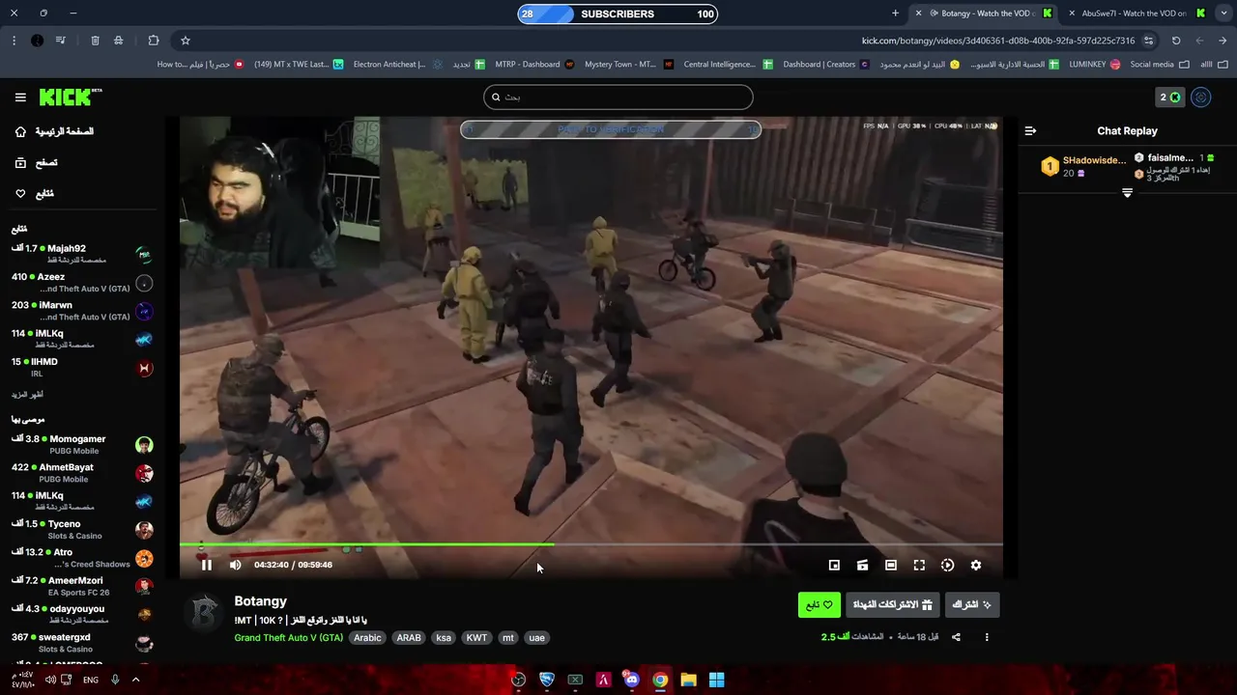Go to Kick home via logo

click(71, 97)
